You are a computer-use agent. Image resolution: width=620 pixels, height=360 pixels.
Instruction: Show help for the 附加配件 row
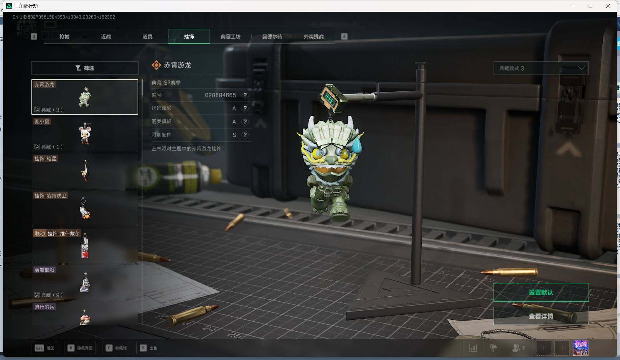click(x=245, y=135)
